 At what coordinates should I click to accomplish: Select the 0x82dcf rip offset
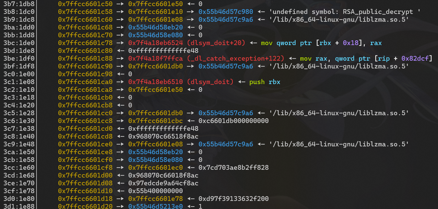[x=415, y=58]
